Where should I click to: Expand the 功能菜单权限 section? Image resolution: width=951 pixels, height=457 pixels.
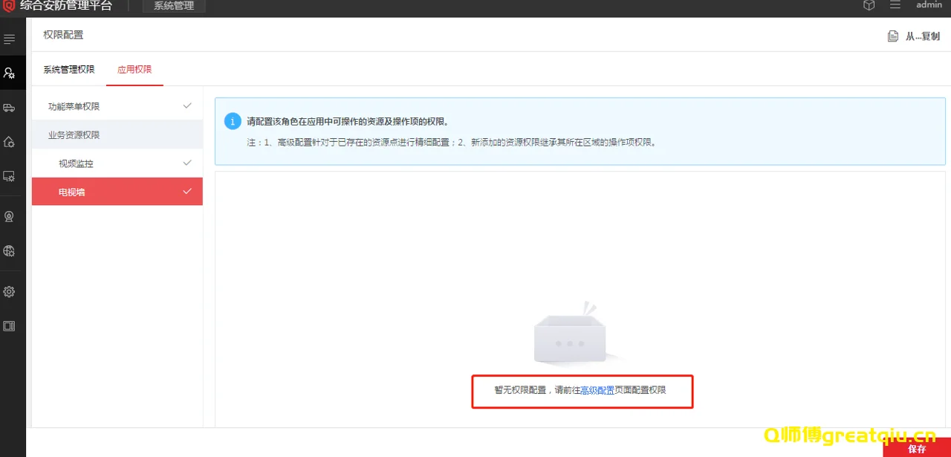(186, 106)
